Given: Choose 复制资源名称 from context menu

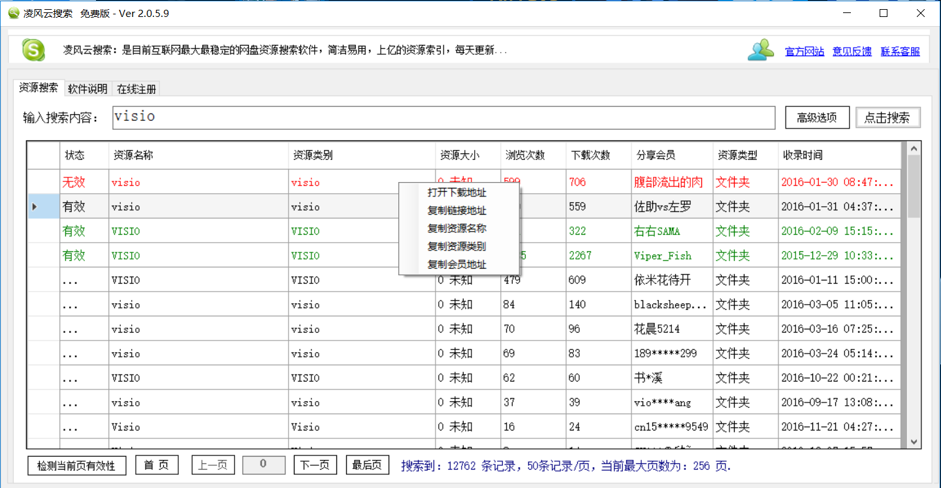Looking at the screenshot, I should [x=460, y=228].
